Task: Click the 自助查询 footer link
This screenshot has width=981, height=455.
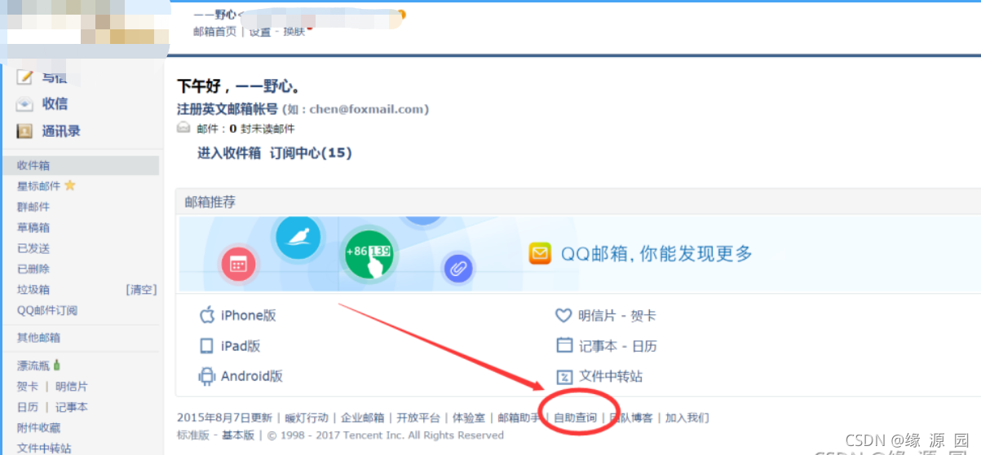Action: tap(575, 418)
